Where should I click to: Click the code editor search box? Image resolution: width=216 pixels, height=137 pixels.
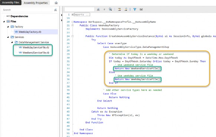click(x=79, y=9)
